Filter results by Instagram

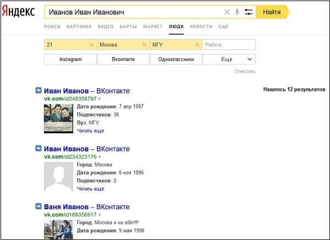point(70,59)
